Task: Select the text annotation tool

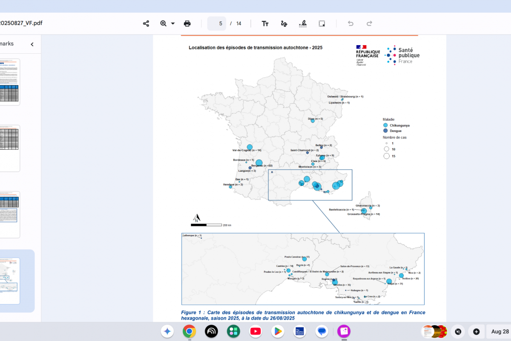Action: click(265, 23)
